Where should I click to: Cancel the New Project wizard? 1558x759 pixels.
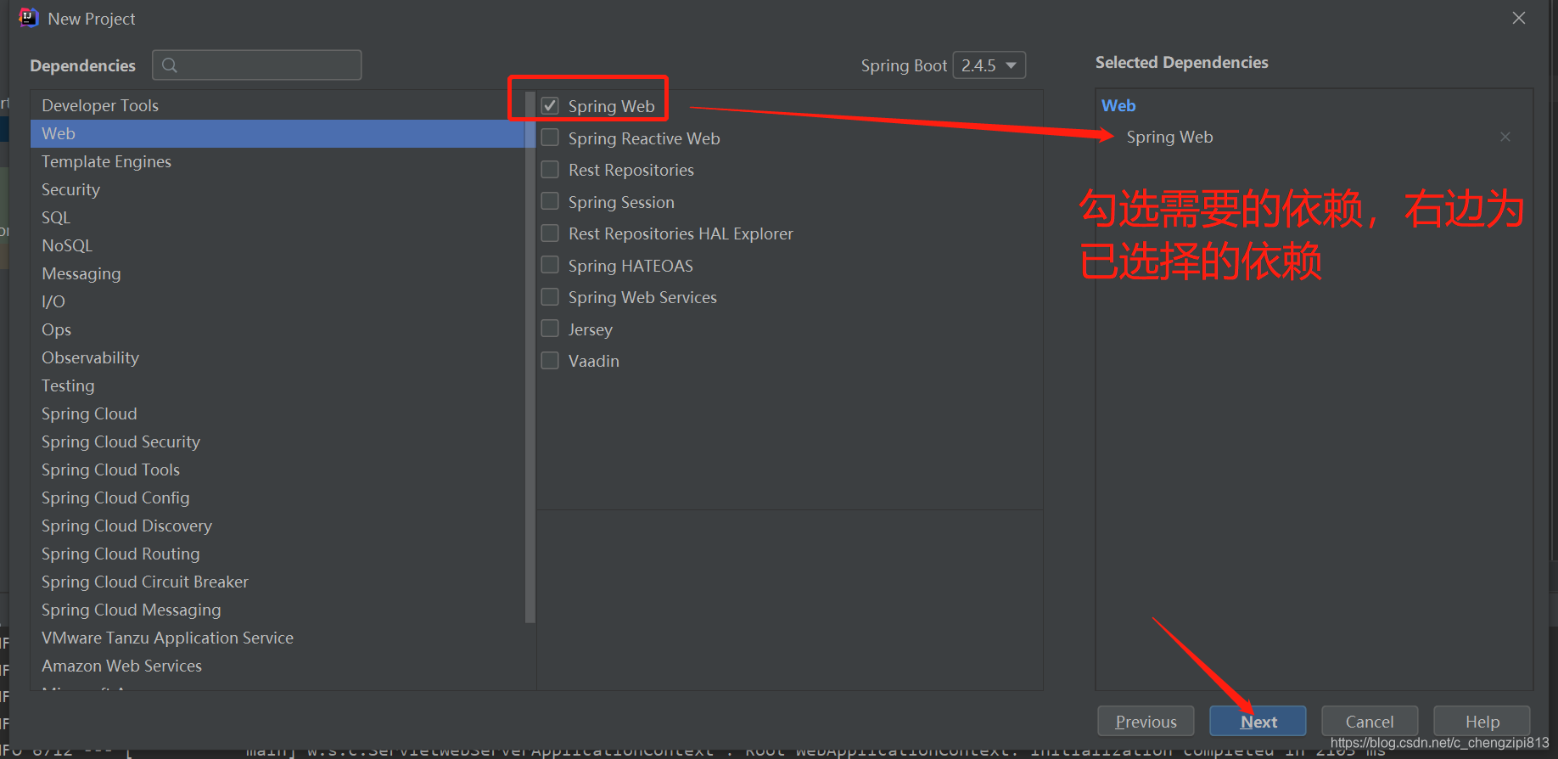pos(1370,722)
